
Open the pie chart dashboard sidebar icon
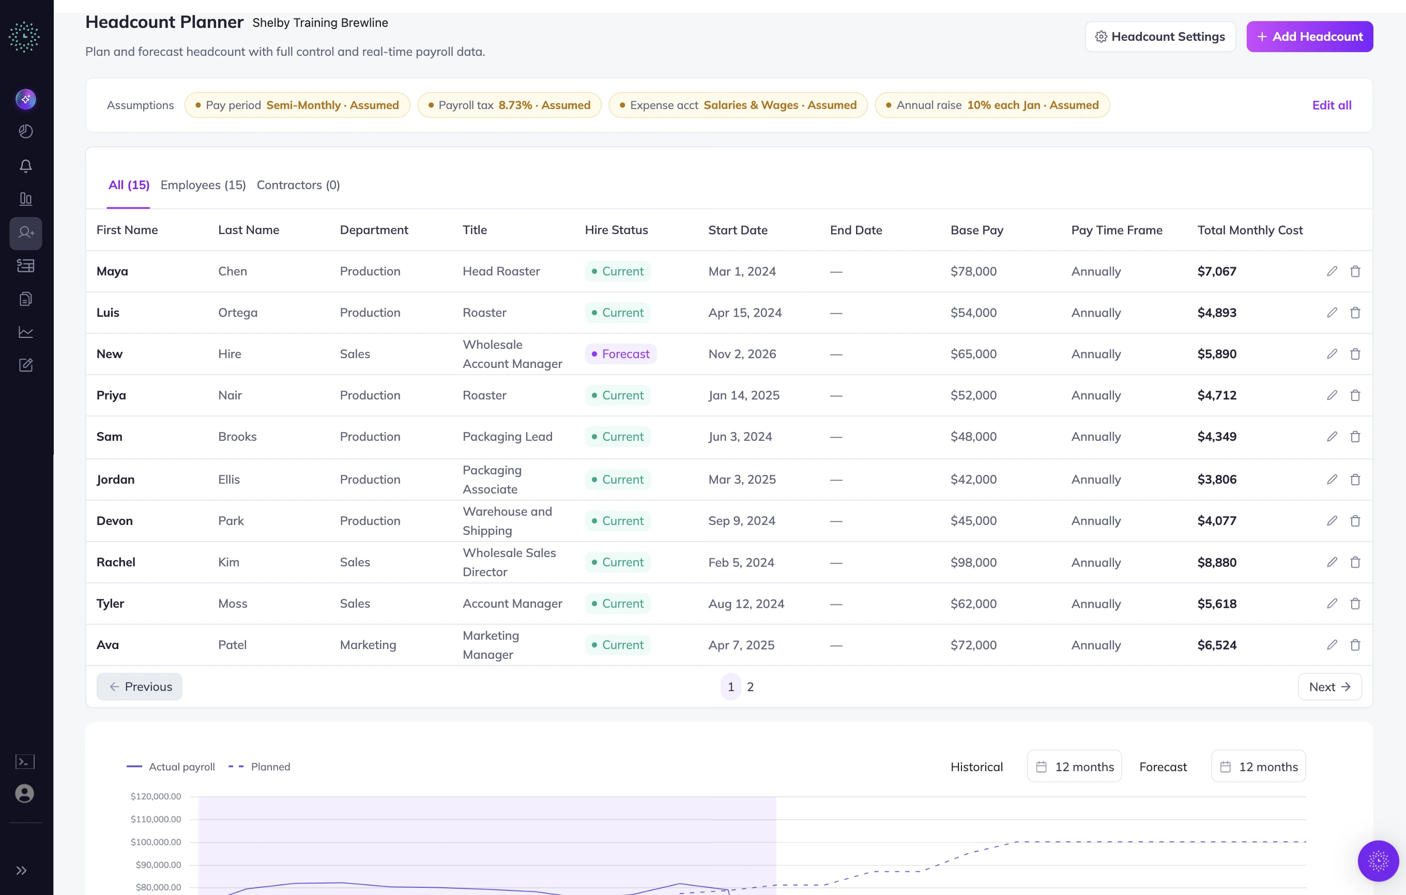[26, 131]
